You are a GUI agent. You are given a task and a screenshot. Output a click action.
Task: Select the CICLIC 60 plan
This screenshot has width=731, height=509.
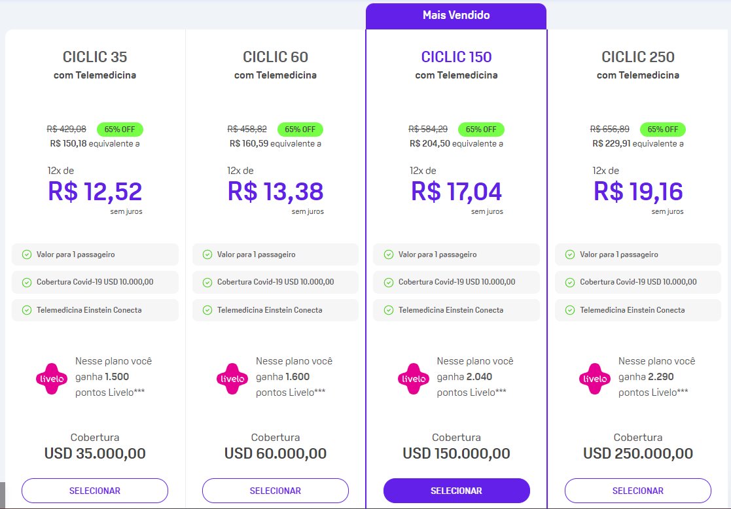(x=275, y=491)
